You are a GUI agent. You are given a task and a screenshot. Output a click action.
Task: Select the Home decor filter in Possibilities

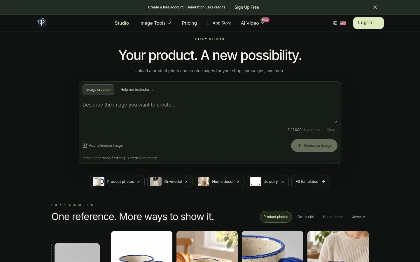coord(333,217)
